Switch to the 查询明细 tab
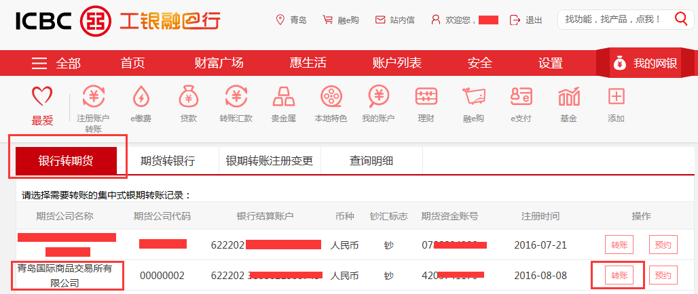 371,161
